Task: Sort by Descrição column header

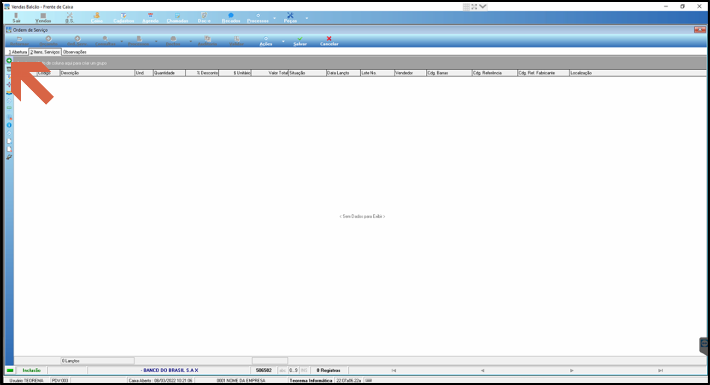Action: pos(97,73)
